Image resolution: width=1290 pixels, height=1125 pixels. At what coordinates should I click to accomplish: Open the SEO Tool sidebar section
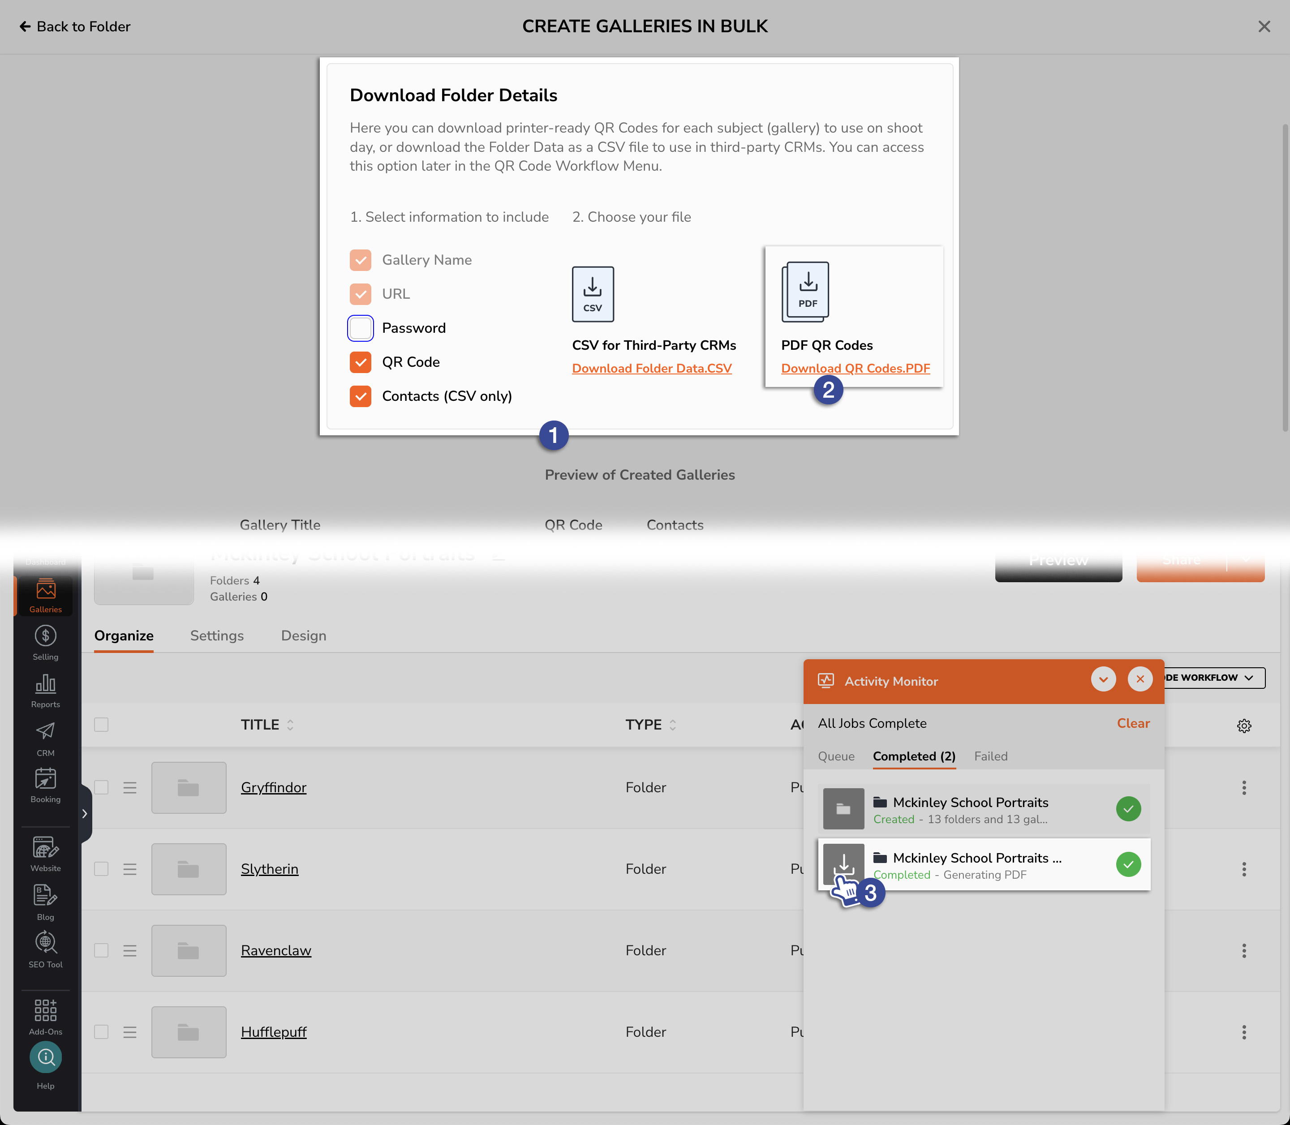pos(45,950)
